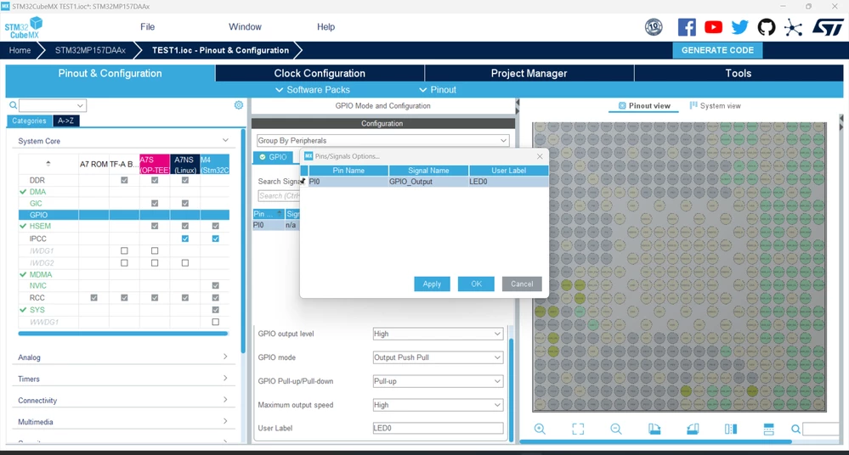Toggle IWDG1 A7S checkbox
Screen dimensions: 849x455
(155, 250)
